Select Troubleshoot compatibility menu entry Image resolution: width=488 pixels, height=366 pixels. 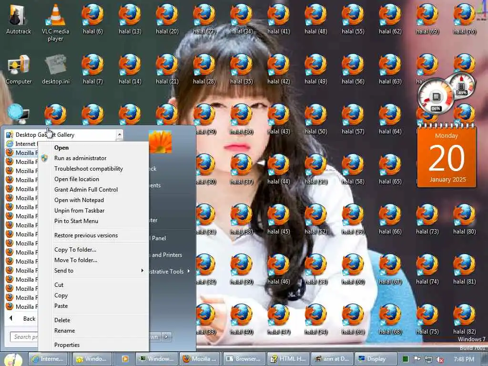pos(88,169)
